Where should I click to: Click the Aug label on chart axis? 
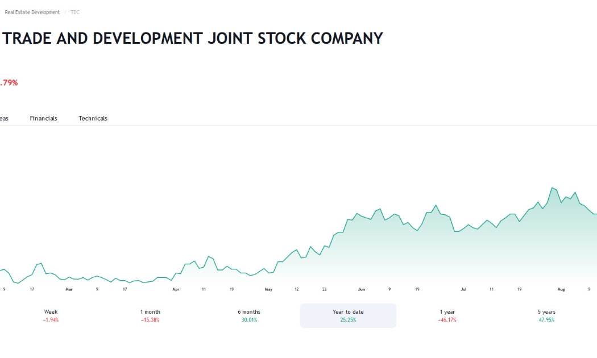click(561, 289)
